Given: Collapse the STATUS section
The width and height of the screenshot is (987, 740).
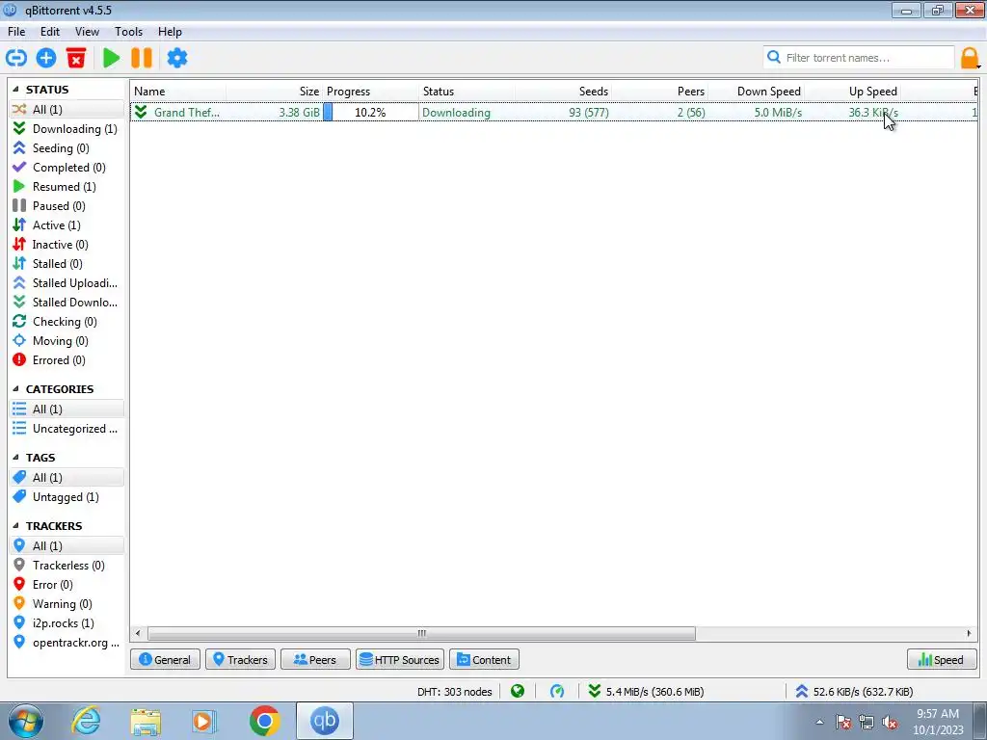Looking at the screenshot, I should click(15, 90).
